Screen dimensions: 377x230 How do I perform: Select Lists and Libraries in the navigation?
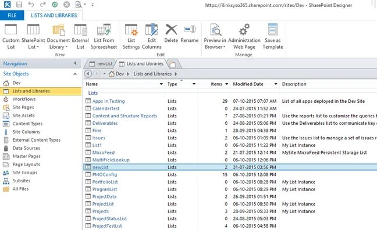[x=41, y=91]
